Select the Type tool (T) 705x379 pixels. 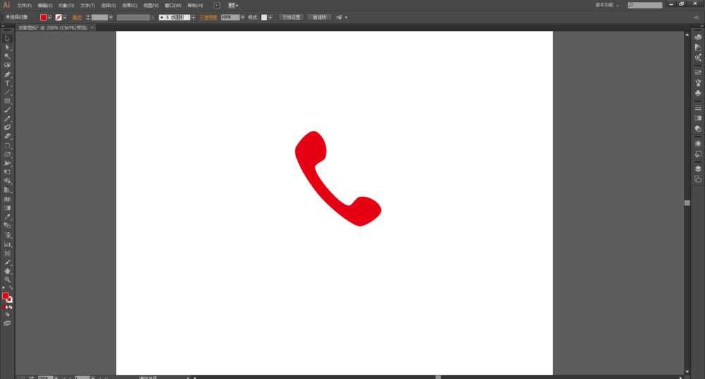[8, 83]
